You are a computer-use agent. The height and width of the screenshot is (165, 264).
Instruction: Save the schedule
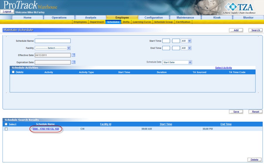click(x=236, y=112)
